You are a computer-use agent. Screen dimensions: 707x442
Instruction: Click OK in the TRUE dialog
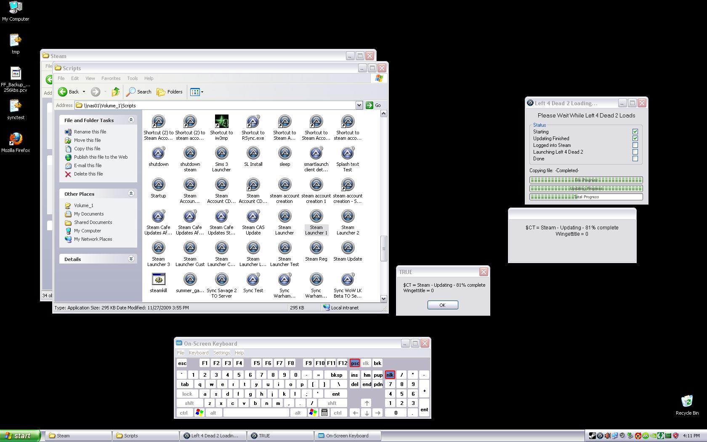pos(443,305)
